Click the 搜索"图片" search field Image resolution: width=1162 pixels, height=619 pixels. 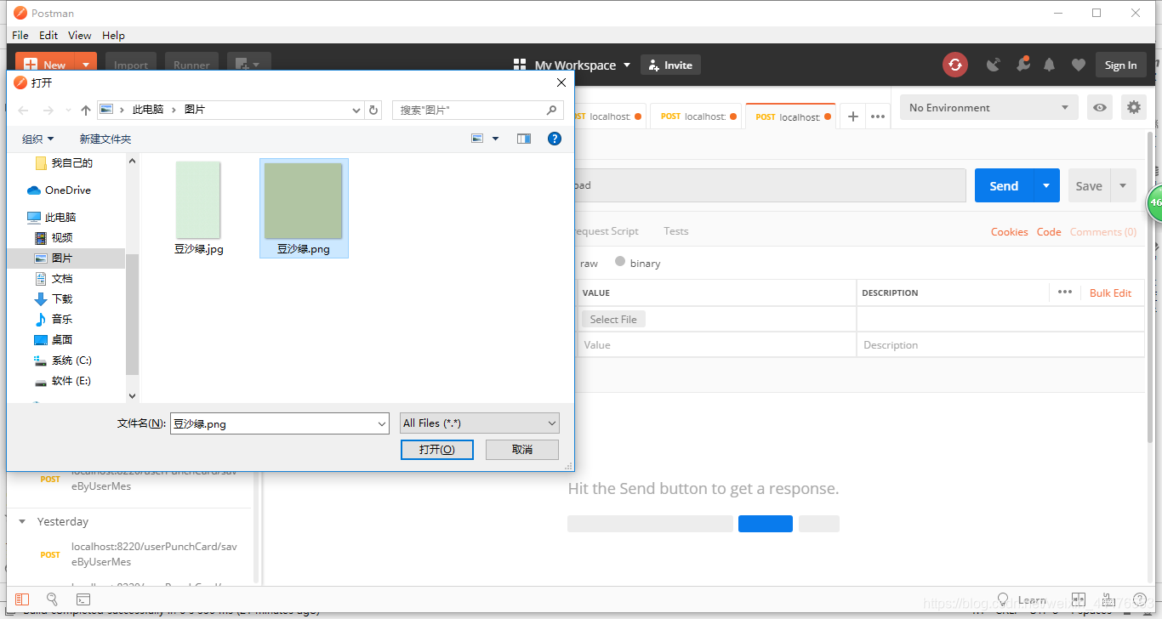click(478, 110)
